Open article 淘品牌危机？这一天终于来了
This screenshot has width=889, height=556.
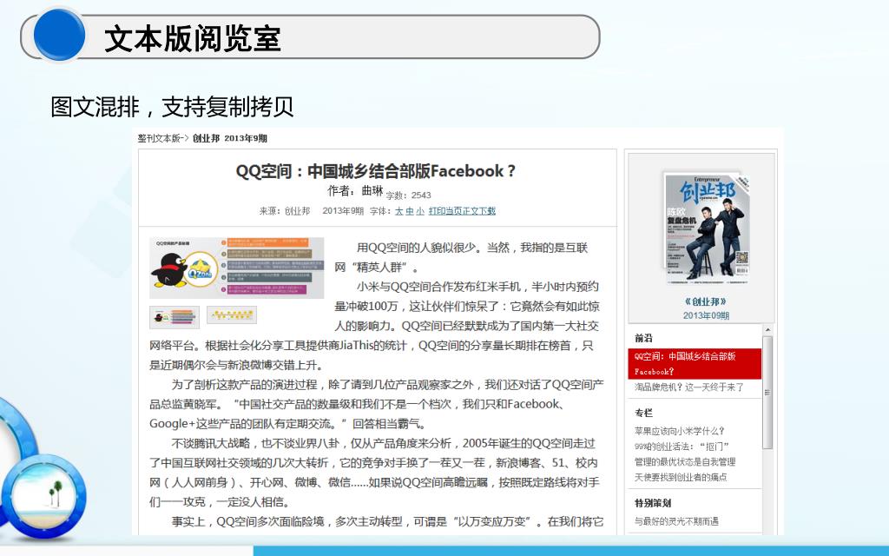tap(688, 387)
